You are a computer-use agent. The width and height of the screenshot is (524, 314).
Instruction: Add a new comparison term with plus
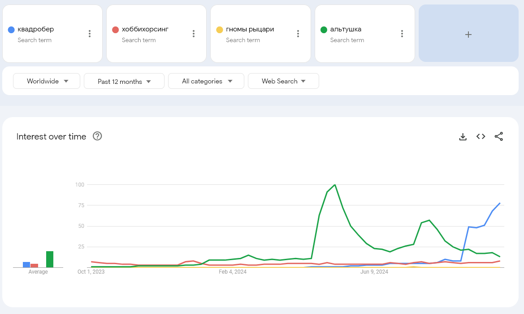(x=468, y=34)
